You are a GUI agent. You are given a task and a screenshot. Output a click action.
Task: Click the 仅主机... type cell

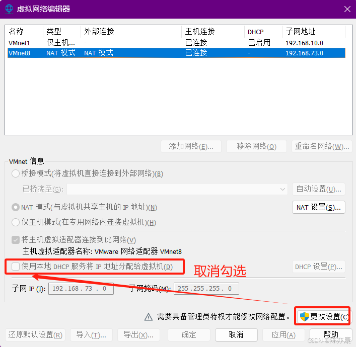[x=60, y=43]
